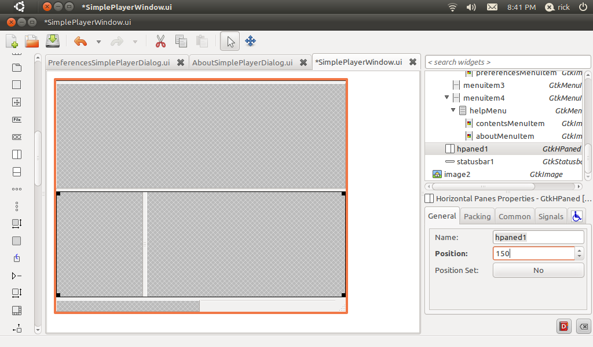The width and height of the screenshot is (593, 347).
Task: Pick the Layout palette icon
Action: coord(17,224)
